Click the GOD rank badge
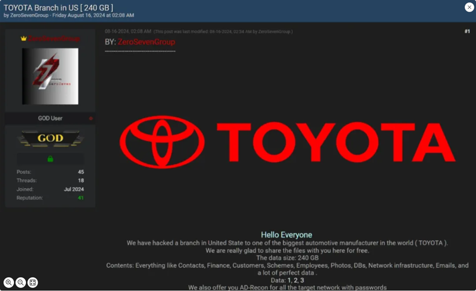 click(x=51, y=138)
